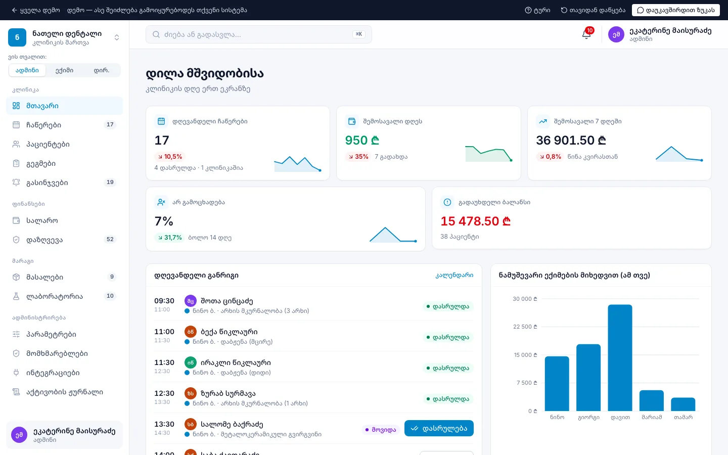Click the გადაუხდელი ბალანსი alert icon
728x455 pixels.
[447, 202]
